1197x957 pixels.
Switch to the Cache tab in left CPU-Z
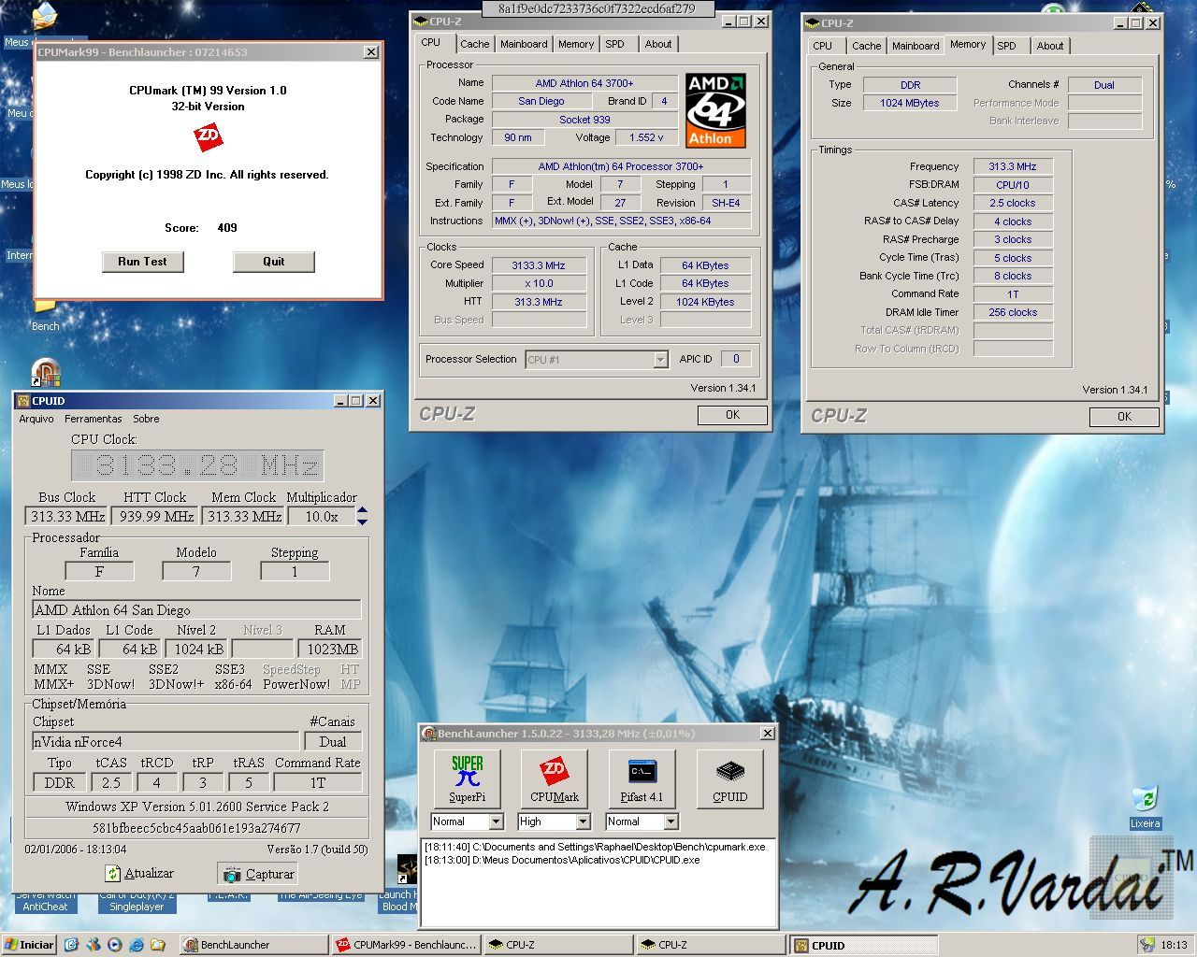click(474, 44)
